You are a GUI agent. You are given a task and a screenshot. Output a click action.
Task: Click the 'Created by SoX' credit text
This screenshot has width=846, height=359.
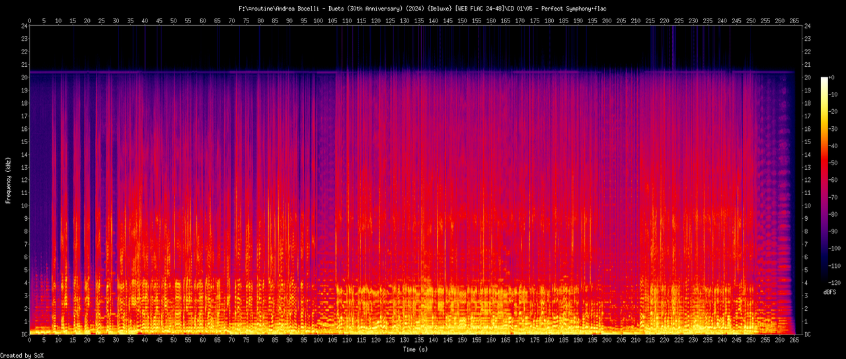click(22, 356)
